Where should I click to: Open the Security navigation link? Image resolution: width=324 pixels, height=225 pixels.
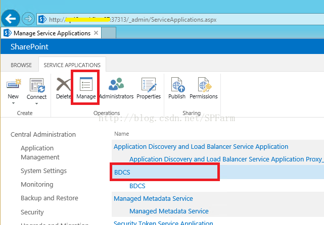coord(32,212)
